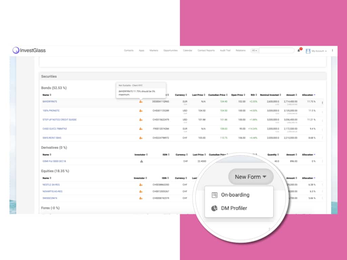Viewport: 347px width, 260px height.
Task: Open the Contacts menu
Action: [129, 51]
